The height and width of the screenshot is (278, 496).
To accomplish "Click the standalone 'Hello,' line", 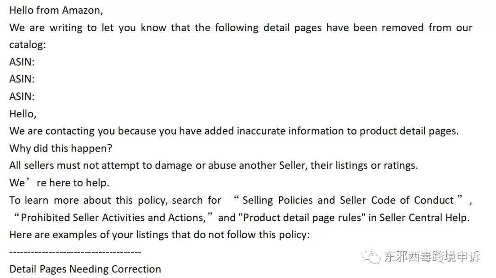I will [x=23, y=114].
